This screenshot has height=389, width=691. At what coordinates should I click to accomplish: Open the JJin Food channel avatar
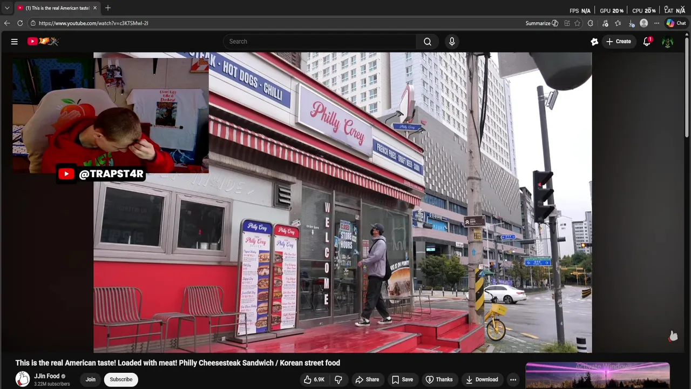pyautogui.click(x=23, y=379)
